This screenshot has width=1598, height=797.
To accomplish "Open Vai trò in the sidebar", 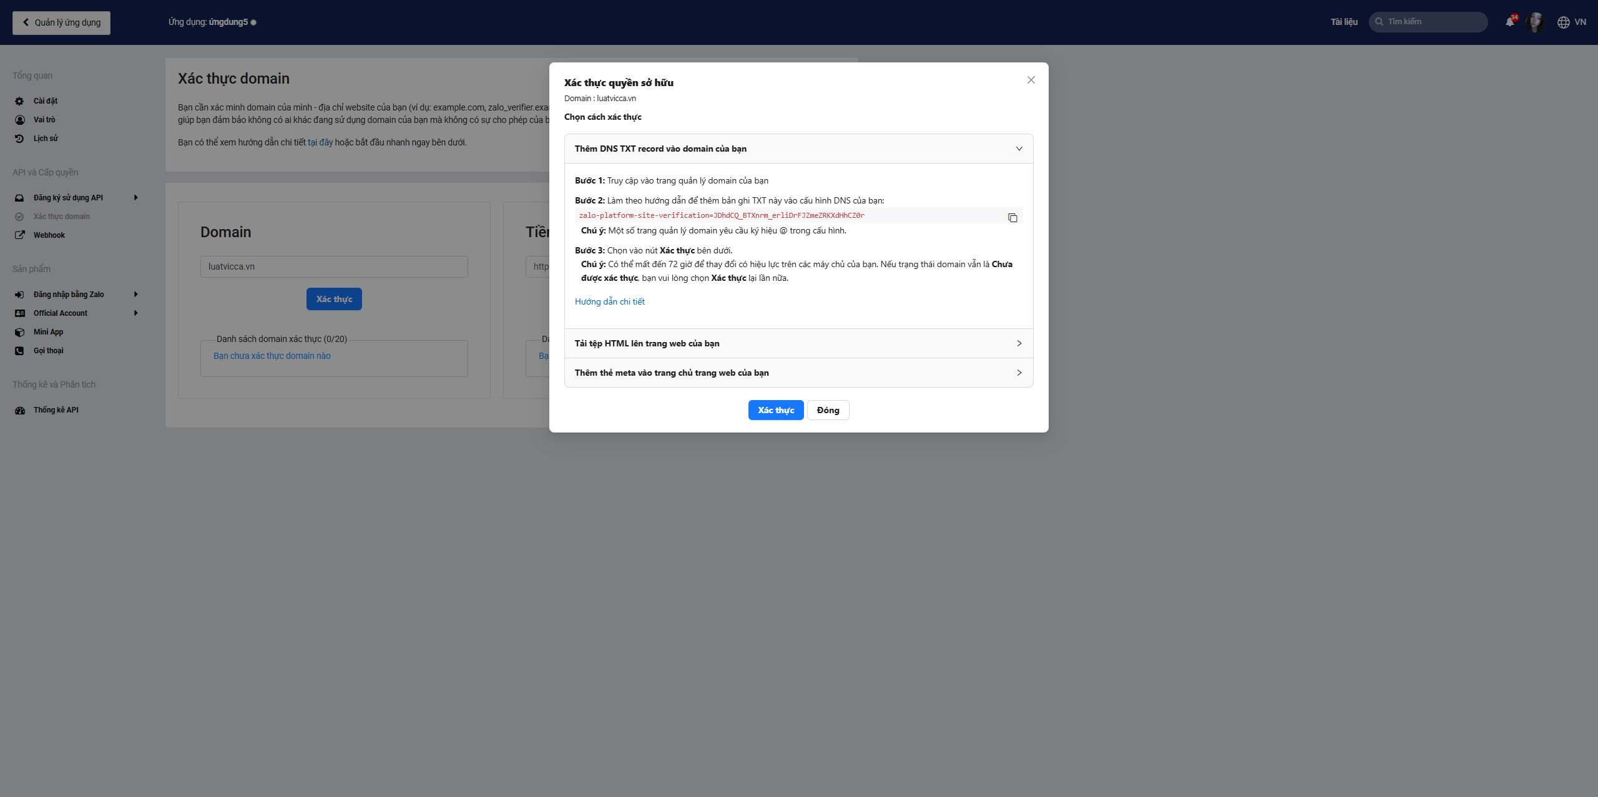I will click(x=44, y=120).
